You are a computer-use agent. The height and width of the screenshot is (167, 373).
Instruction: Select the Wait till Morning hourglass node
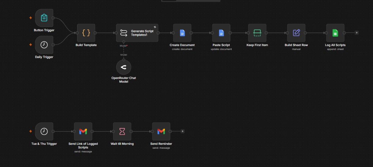click(122, 131)
